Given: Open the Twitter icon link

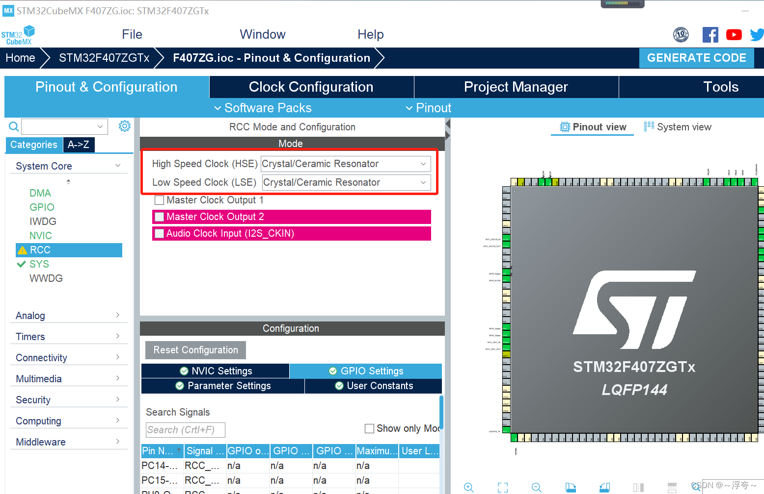Looking at the screenshot, I should (757, 35).
